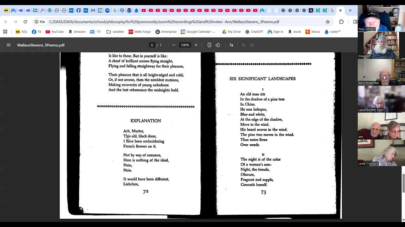This screenshot has height=227, width=405.
Task: Click page number 73 in the document
Action: point(263,192)
